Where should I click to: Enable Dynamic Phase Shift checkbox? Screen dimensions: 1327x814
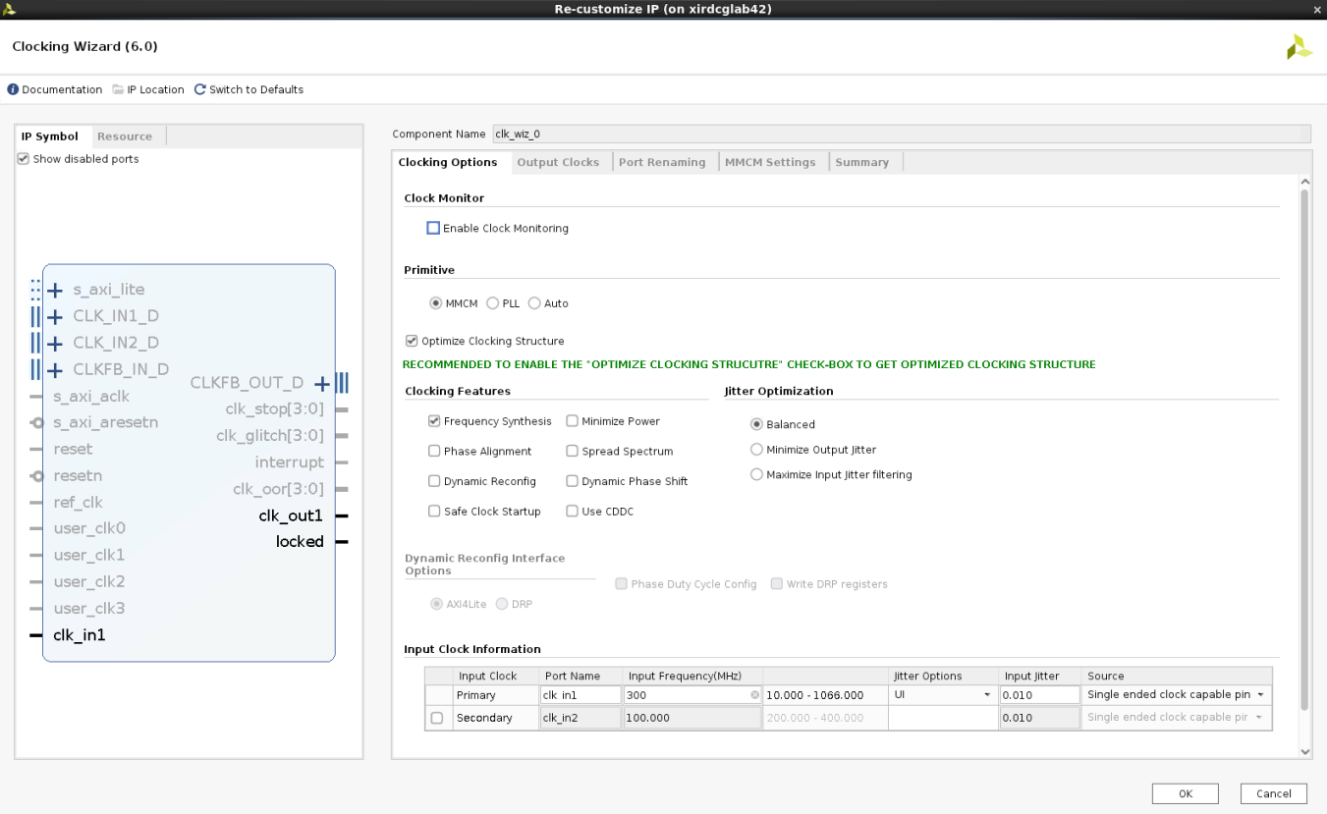572,481
